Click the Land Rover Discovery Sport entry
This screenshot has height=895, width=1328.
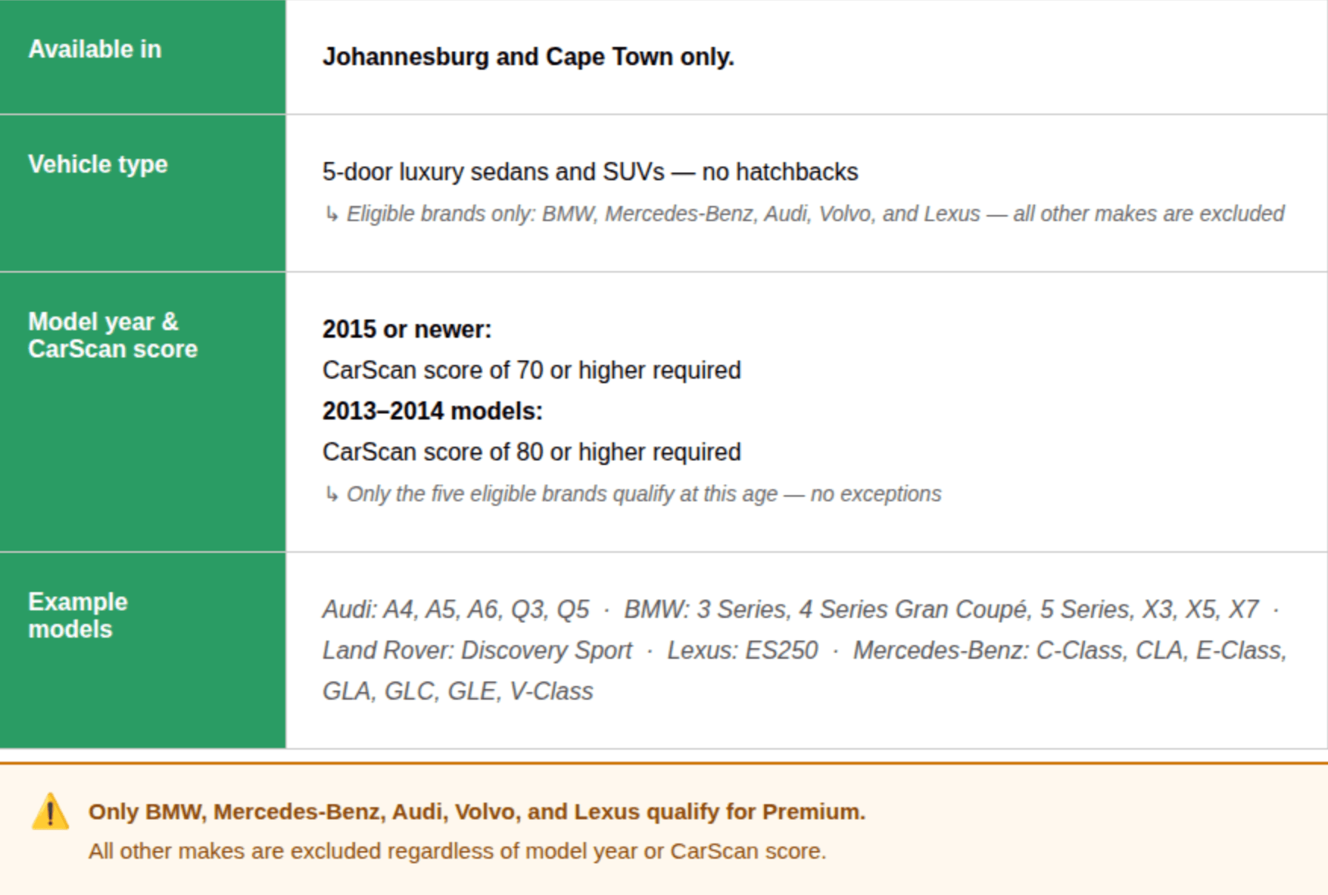click(x=477, y=650)
